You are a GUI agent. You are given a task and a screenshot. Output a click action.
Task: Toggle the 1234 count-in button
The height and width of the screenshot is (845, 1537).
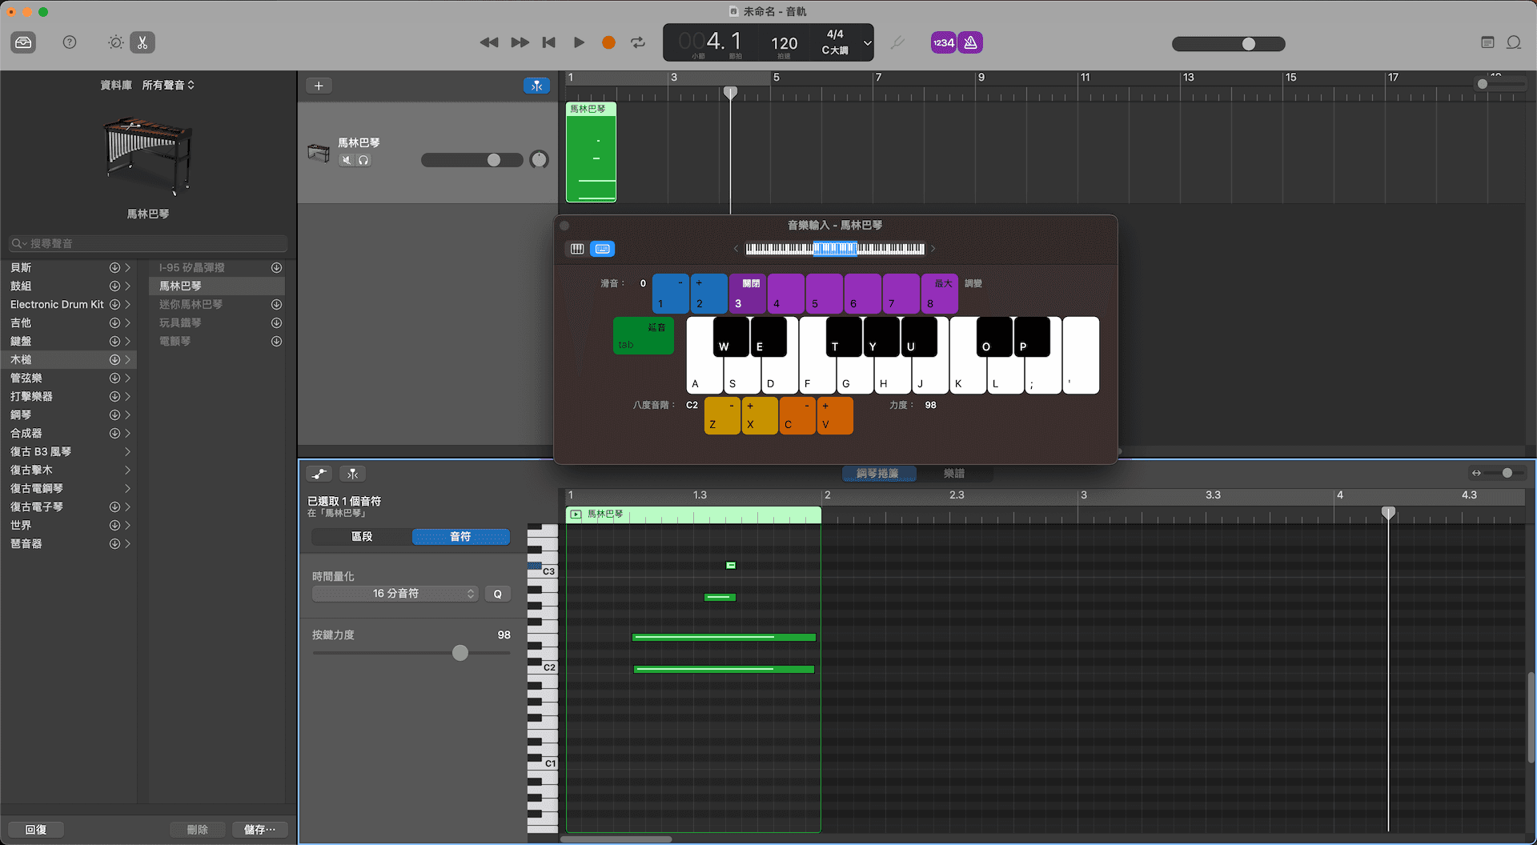(x=943, y=42)
